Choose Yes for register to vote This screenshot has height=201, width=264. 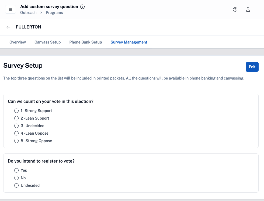click(16, 170)
